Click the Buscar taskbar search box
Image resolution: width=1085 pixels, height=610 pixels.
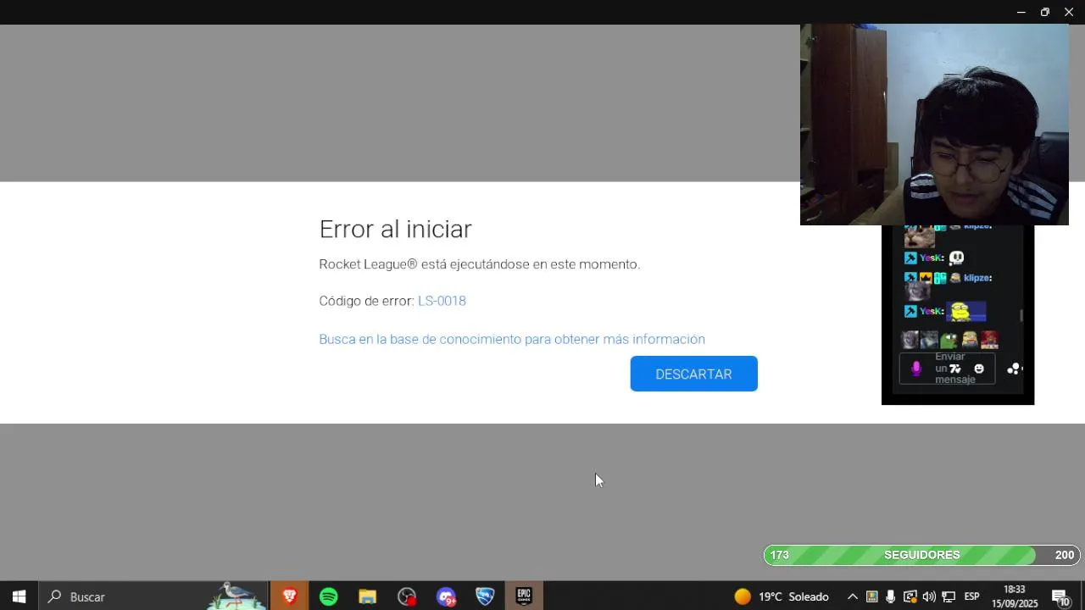(x=153, y=596)
